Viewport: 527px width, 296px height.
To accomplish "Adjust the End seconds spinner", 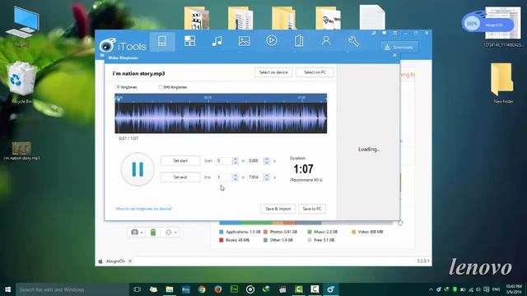I will tap(267, 178).
